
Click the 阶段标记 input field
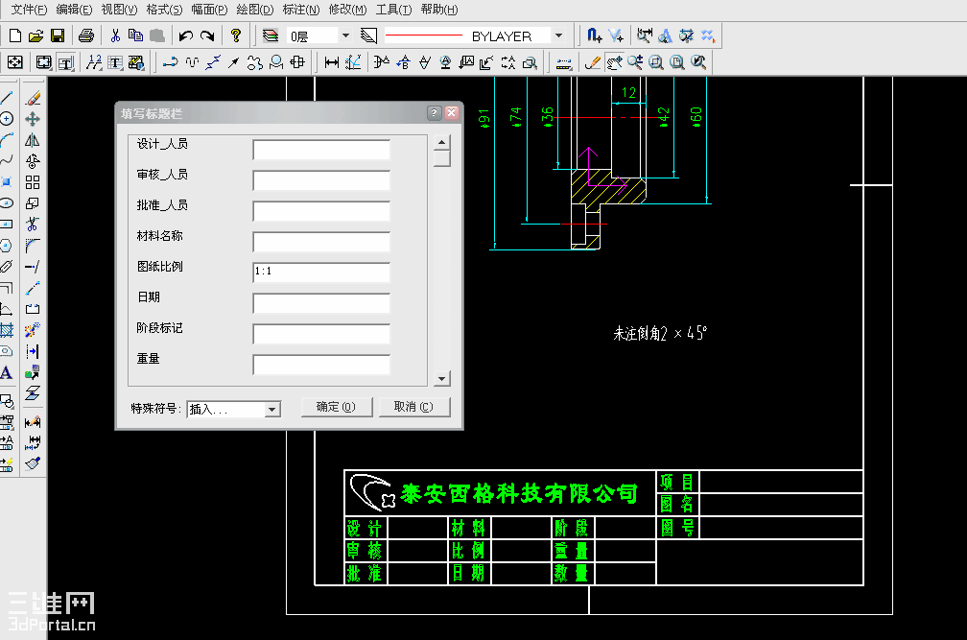[321, 334]
